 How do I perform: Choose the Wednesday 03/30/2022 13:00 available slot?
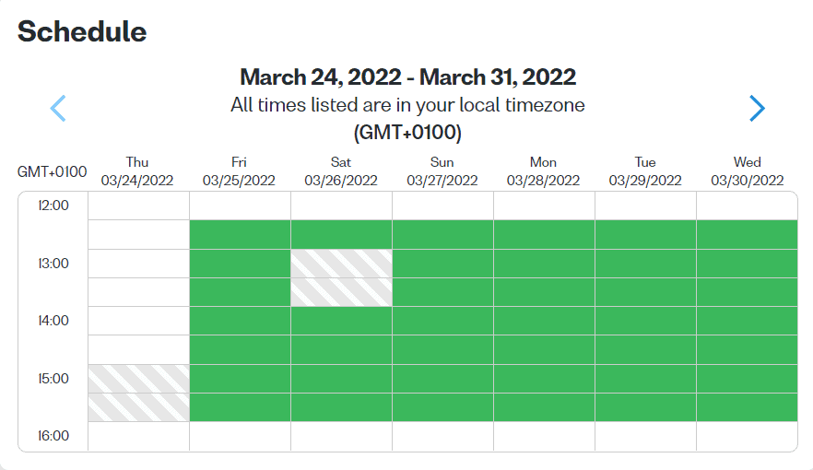click(x=747, y=264)
